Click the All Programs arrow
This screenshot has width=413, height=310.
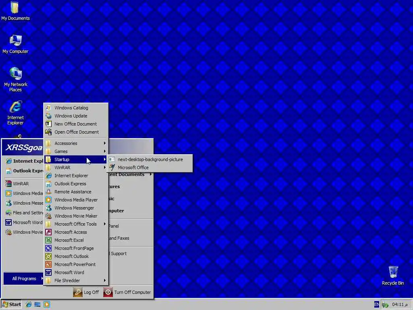(x=42, y=279)
